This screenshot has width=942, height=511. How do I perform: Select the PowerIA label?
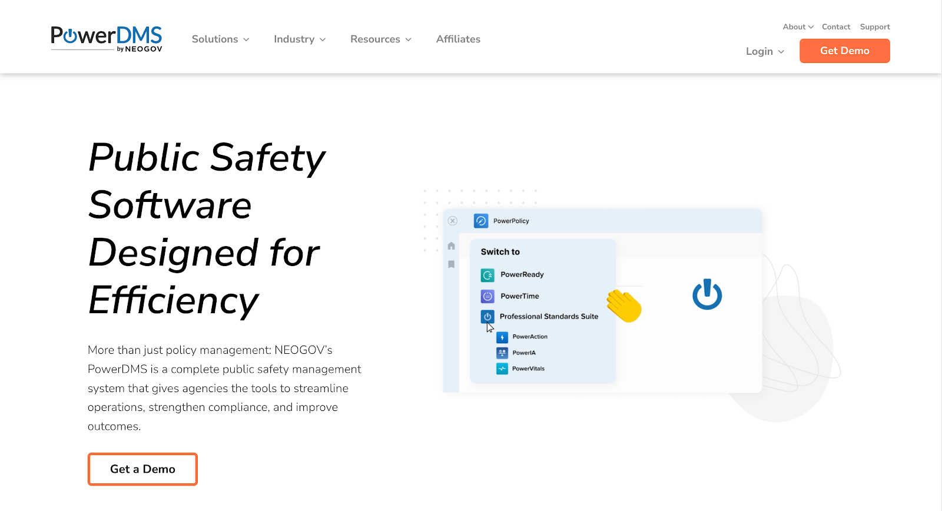point(524,353)
